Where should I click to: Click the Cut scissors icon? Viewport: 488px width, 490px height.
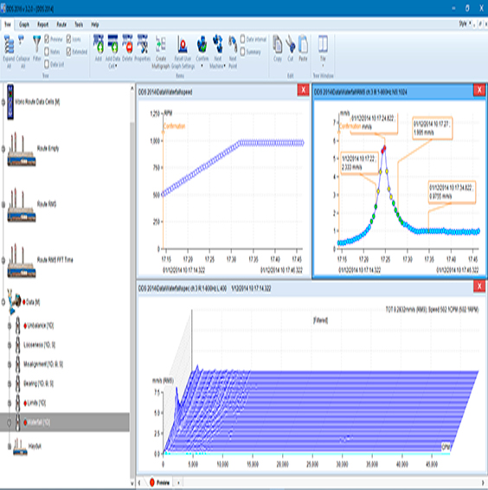pyautogui.click(x=290, y=44)
